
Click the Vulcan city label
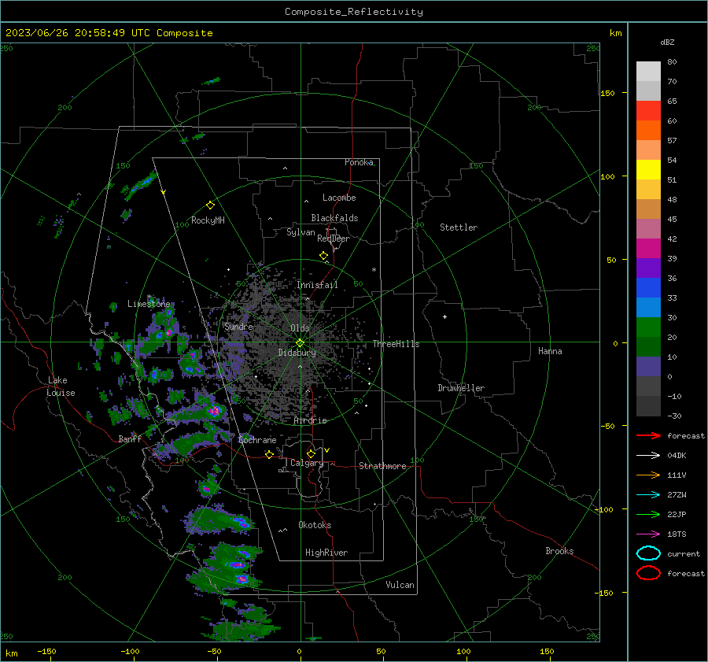(x=400, y=585)
